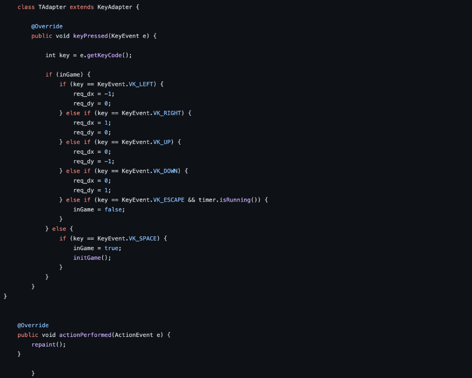Click the false keyword assigned to inGame
The image size is (472, 378).
click(x=113, y=209)
